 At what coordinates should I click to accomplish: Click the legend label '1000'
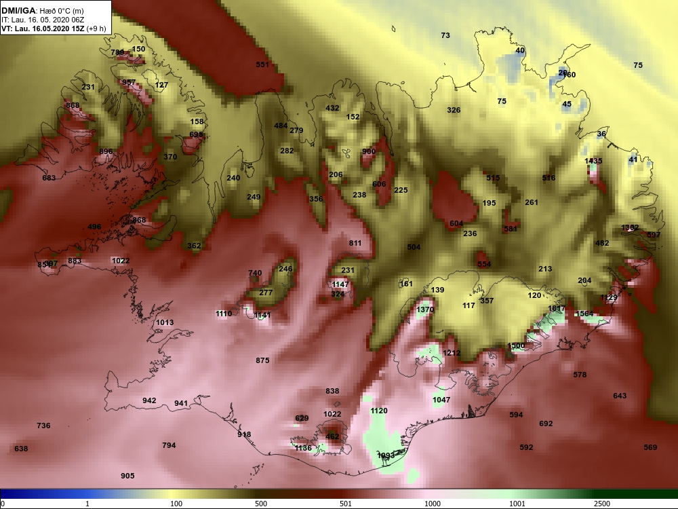(x=433, y=504)
